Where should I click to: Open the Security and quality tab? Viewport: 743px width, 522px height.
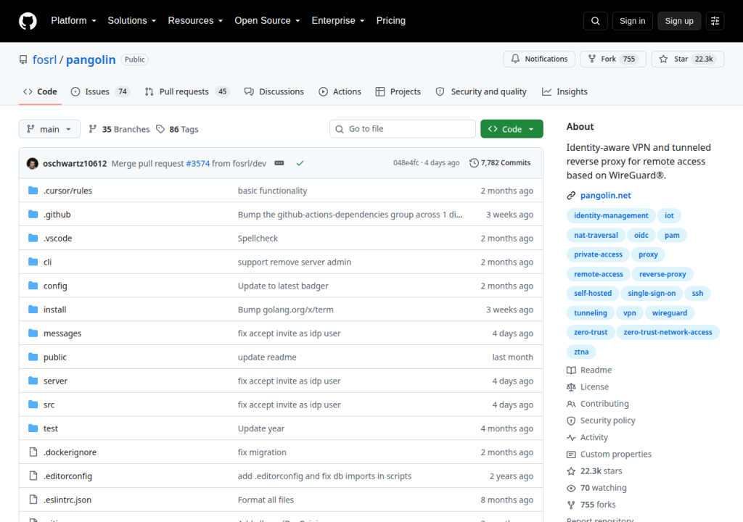[x=481, y=91]
